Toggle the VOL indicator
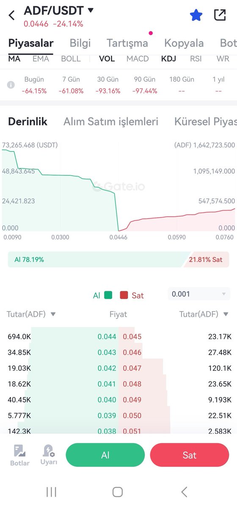 [x=107, y=59]
